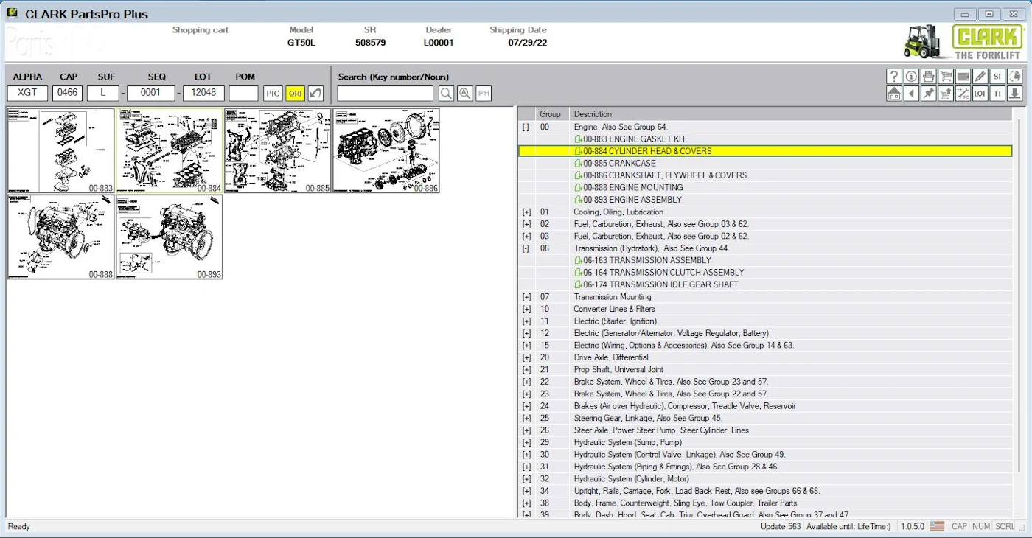This screenshot has height=538, width=1032.
Task: Click the ALPHA field containing XGT
Action: click(28, 93)
